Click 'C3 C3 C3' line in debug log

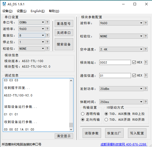click(11, 80)
